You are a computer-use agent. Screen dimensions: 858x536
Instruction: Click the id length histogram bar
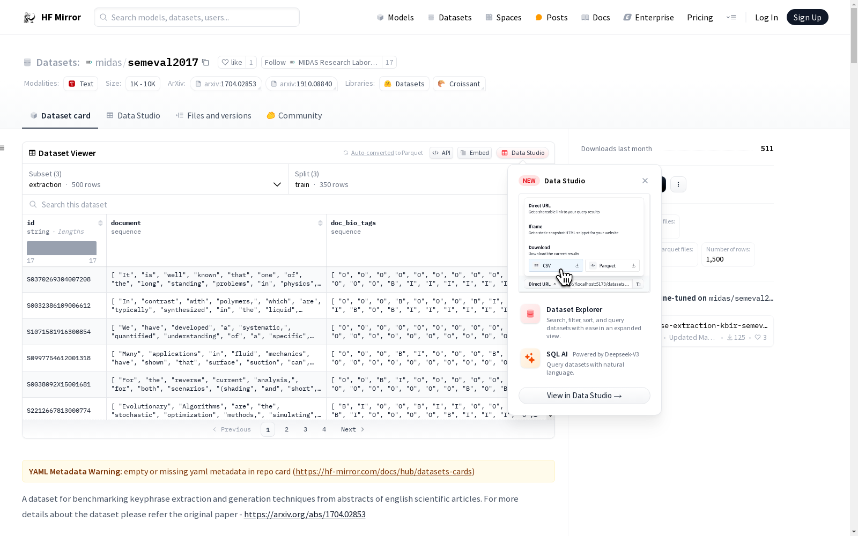pyautogui.click(x=62, y=248)
